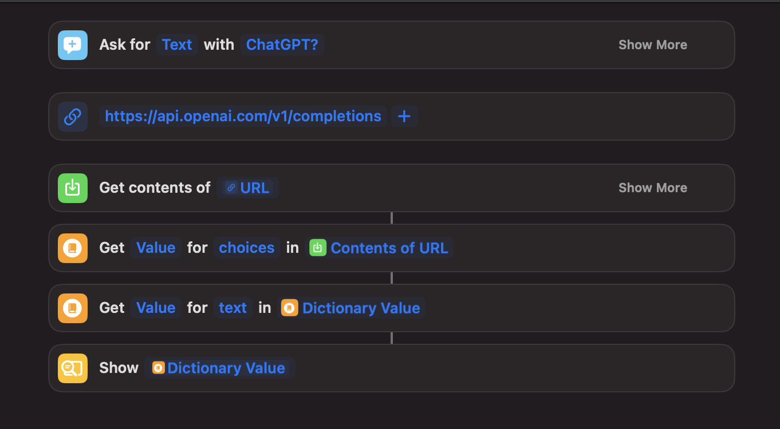Edit the ChatGPT? prompt field

[282, 45]
